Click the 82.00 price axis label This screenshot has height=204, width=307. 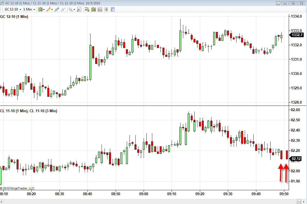(x=295, y=171)
